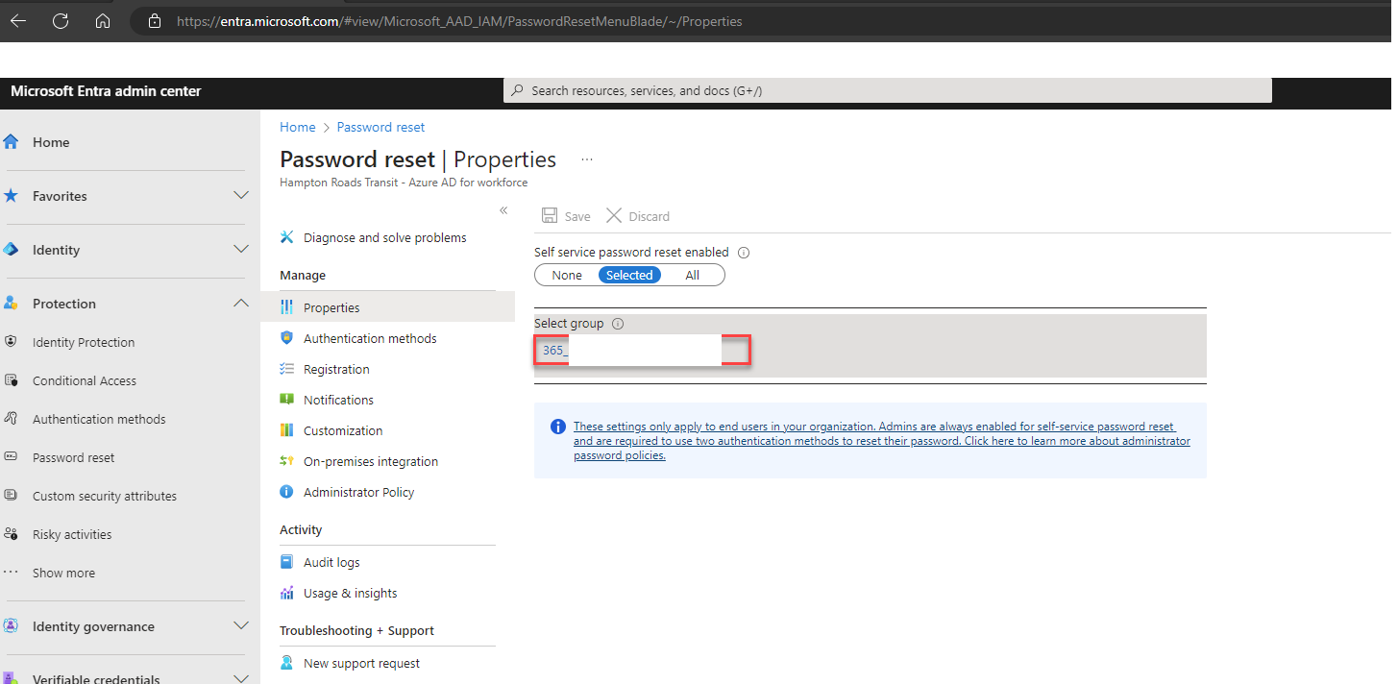Click the Conditional Access icon
The width and height of the screenshot is (1398, 684).
point(12,380)
